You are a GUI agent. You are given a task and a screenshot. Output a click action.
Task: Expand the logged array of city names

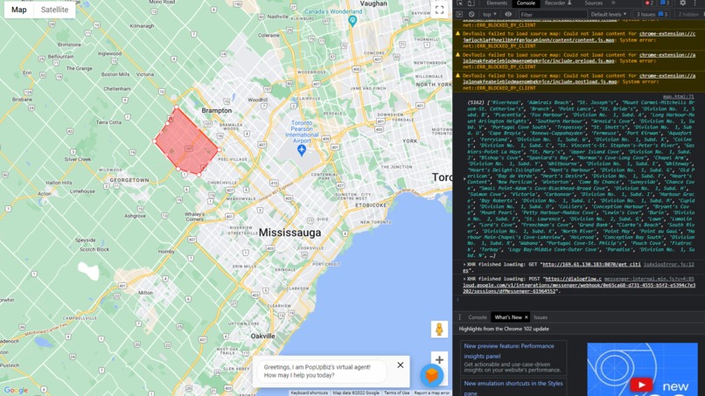465,178
